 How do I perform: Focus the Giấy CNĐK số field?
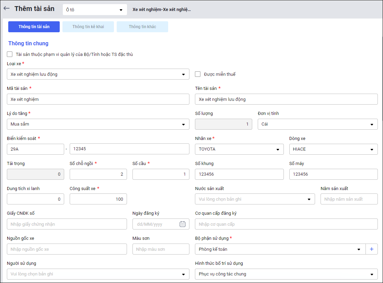(x=67, y=224)
